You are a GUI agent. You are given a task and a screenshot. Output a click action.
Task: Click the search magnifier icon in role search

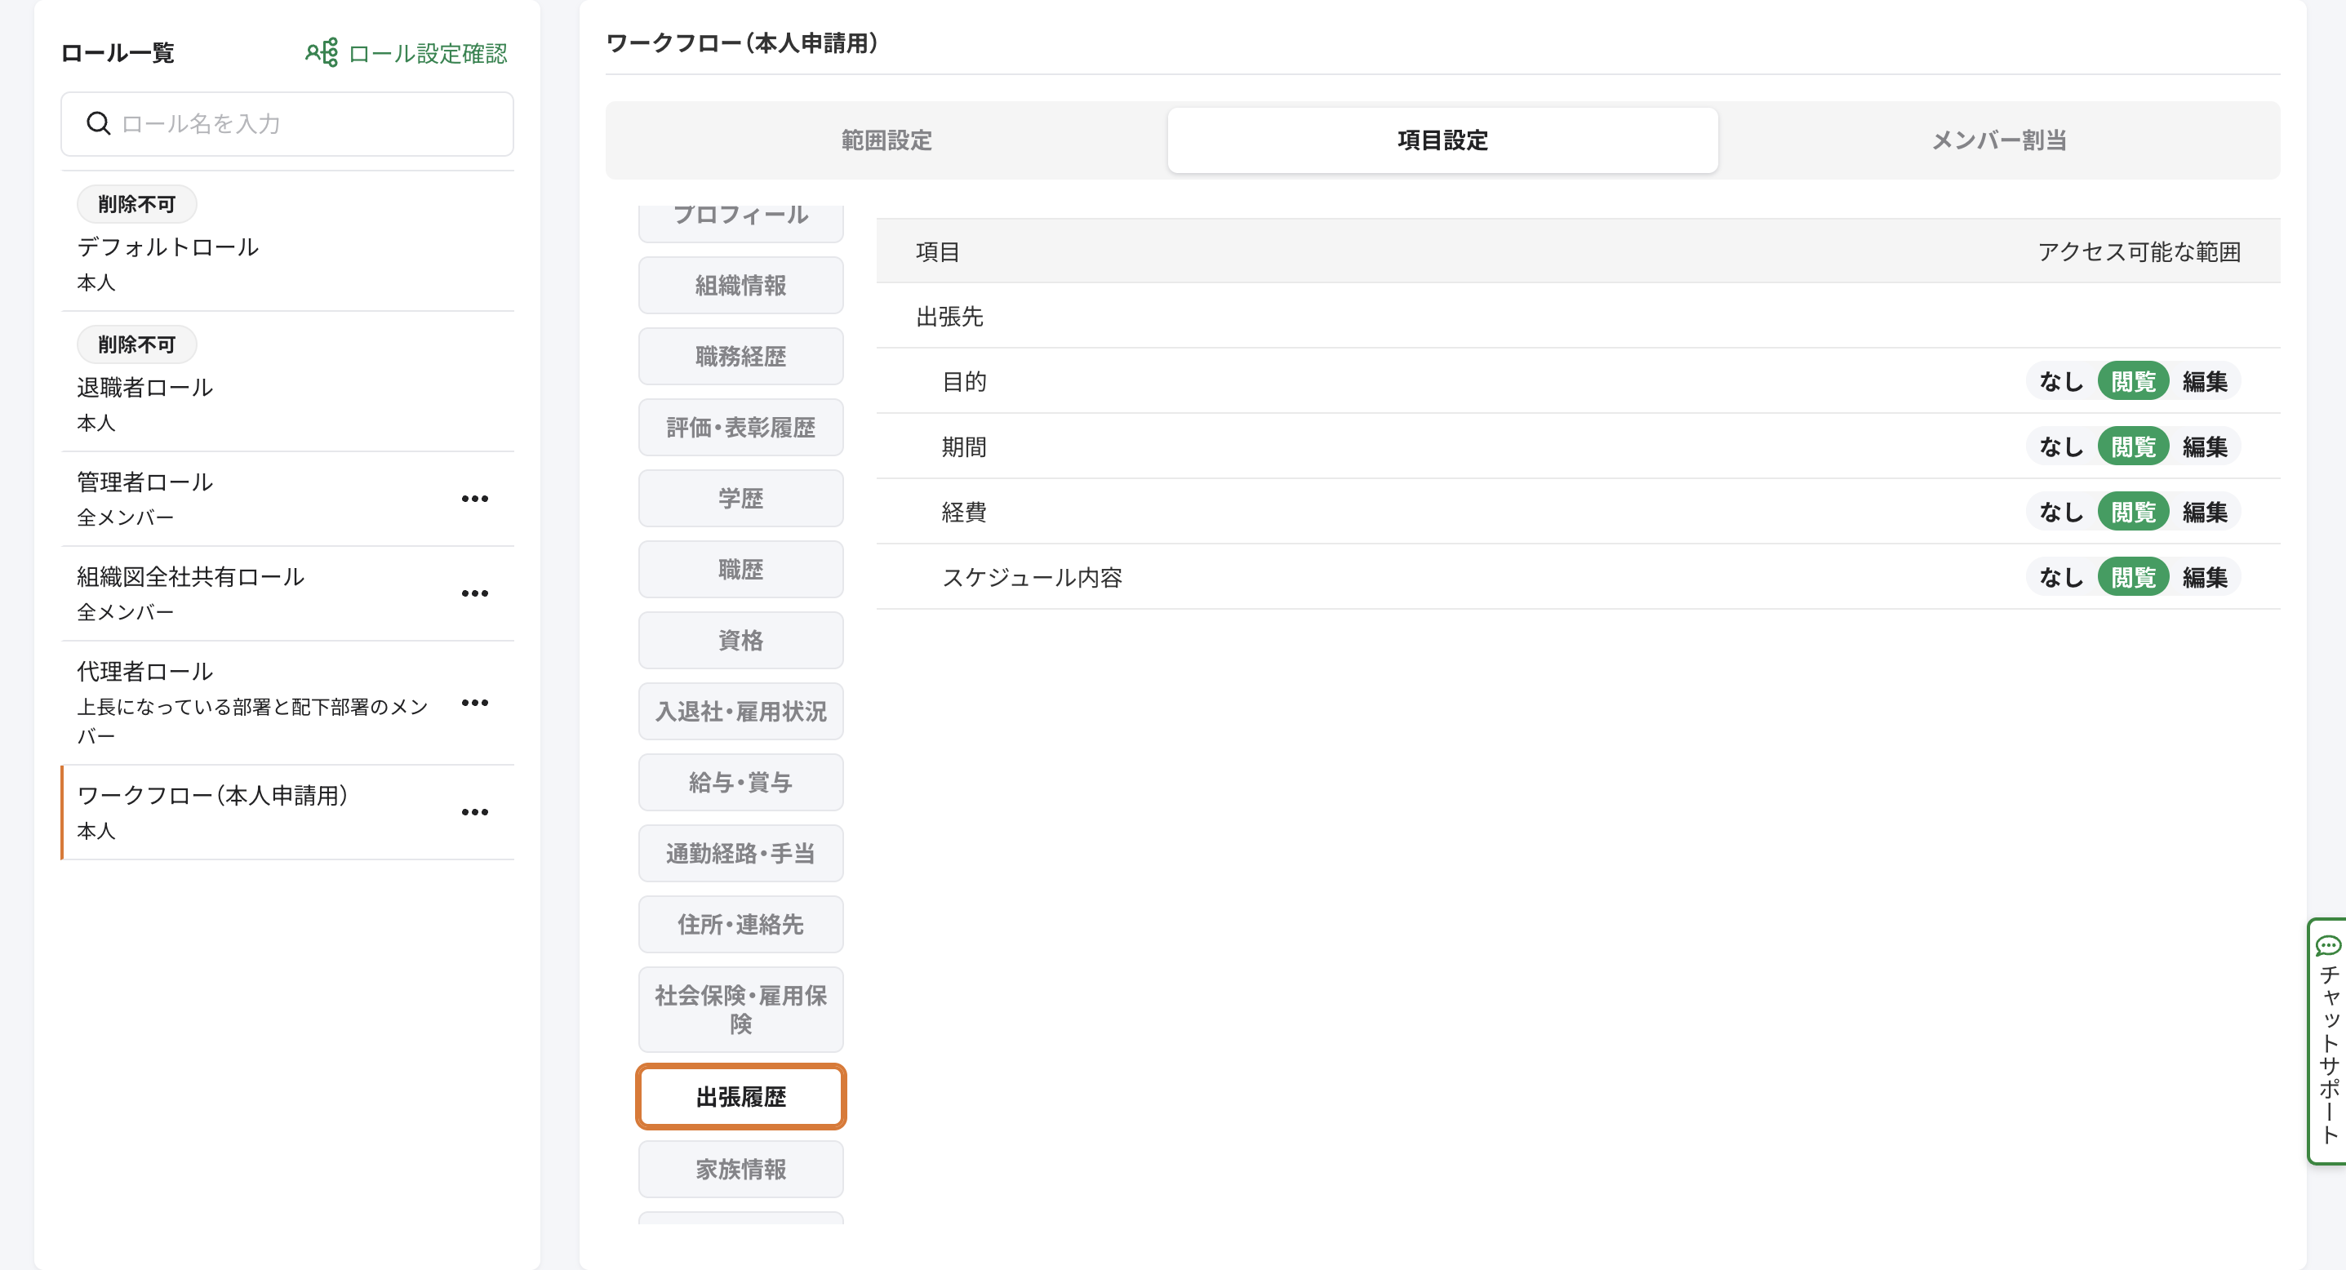pos(98,123)
